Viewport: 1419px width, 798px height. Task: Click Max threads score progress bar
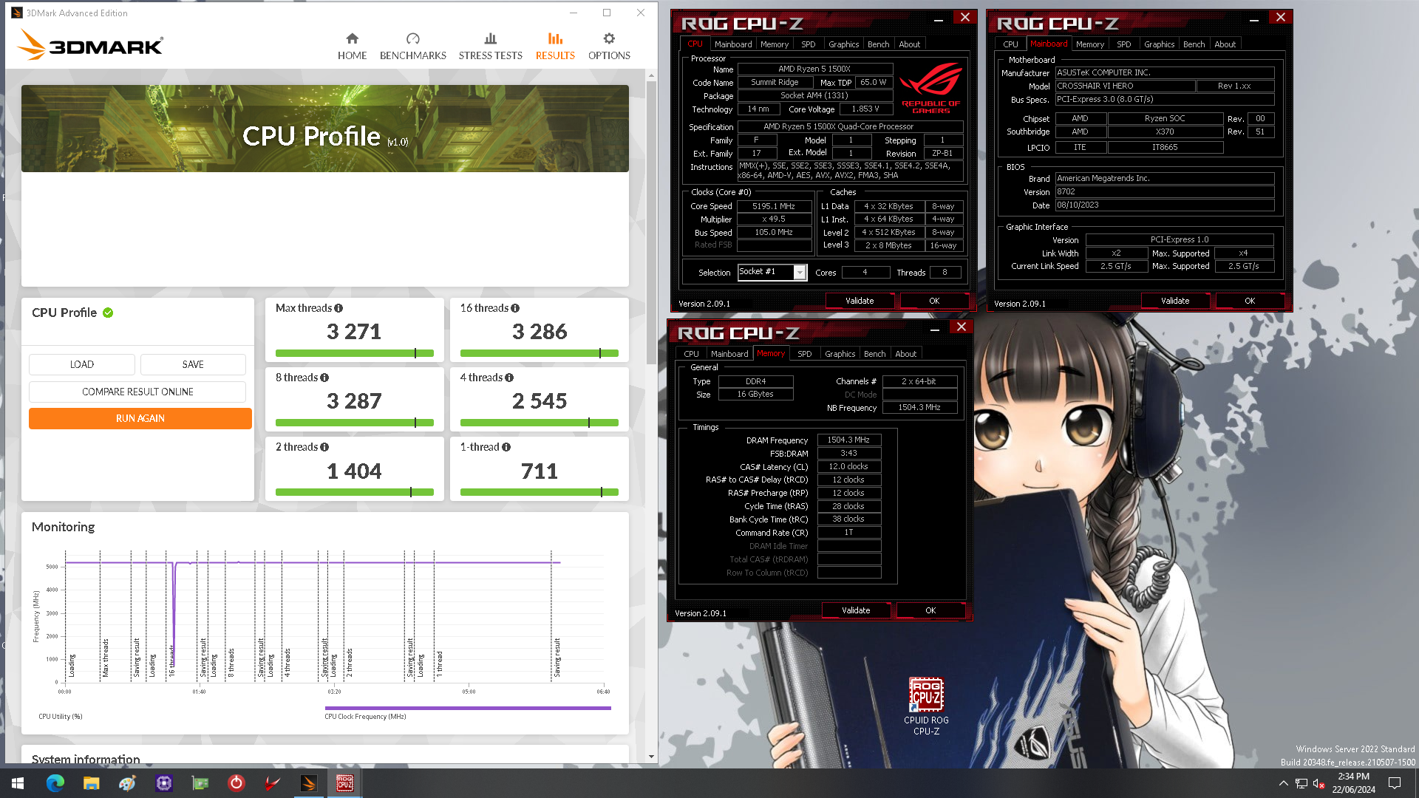click(x=354, y=353)
